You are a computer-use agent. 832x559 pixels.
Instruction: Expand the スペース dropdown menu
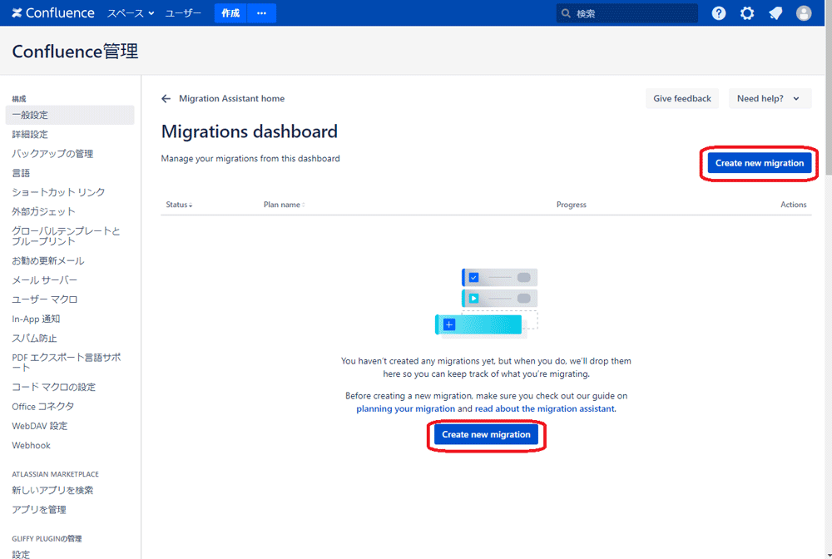(x=131, y=13)
